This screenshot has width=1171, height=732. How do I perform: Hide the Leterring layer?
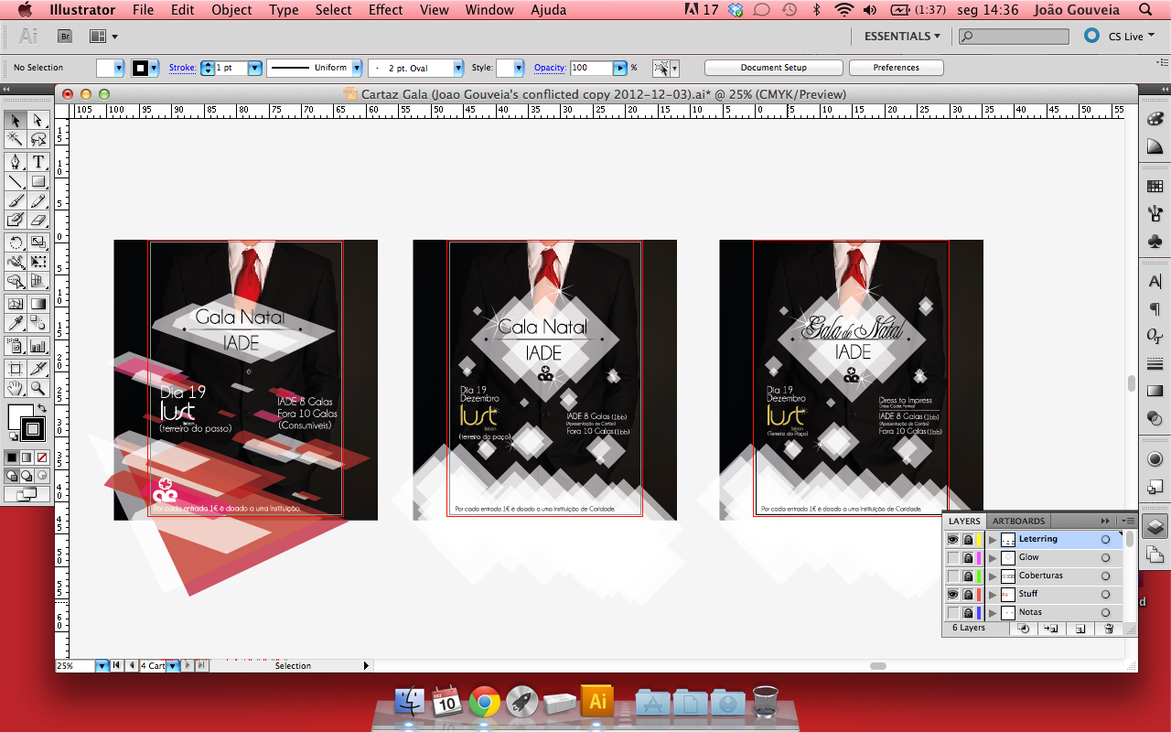click(953, 540)
